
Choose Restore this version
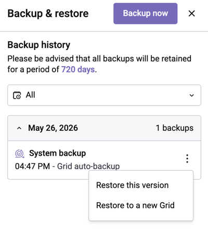tap(132, 185)
